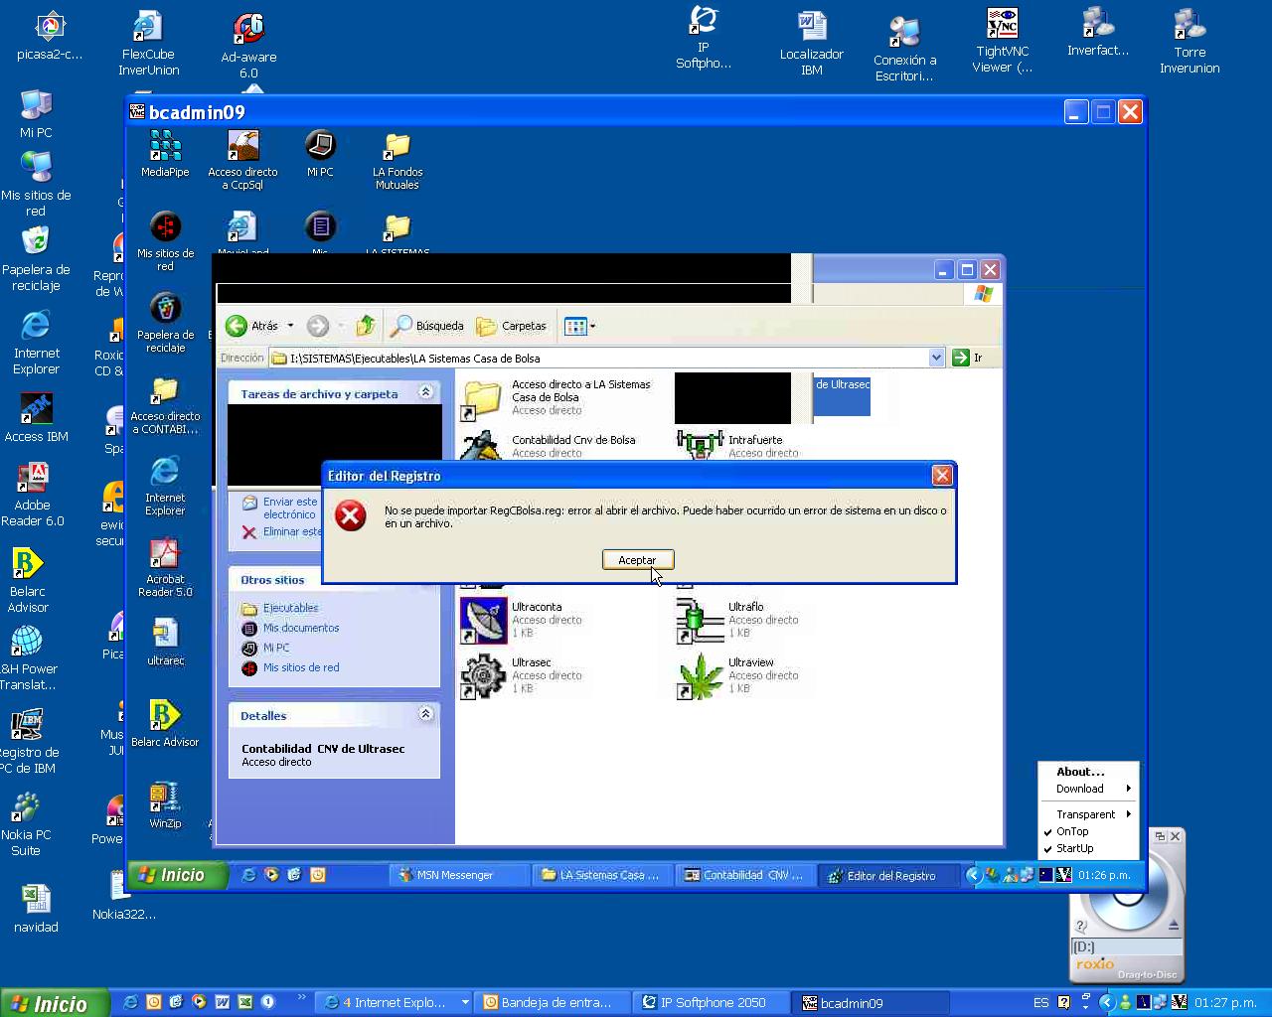The image size is (1272, 1017).
Task: Click Aceptar in the Editor del Registro dialog
Action: point(637,560)
